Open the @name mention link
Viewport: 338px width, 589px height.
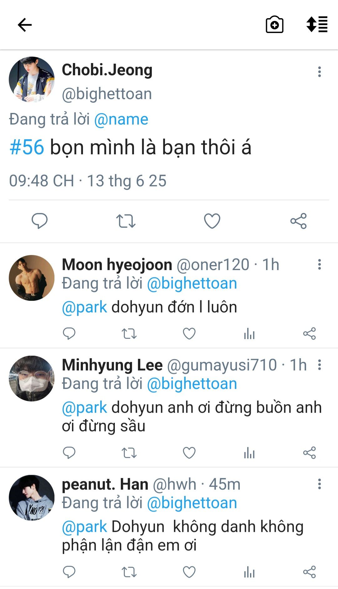pyautogui.click(x=121, y=119)
